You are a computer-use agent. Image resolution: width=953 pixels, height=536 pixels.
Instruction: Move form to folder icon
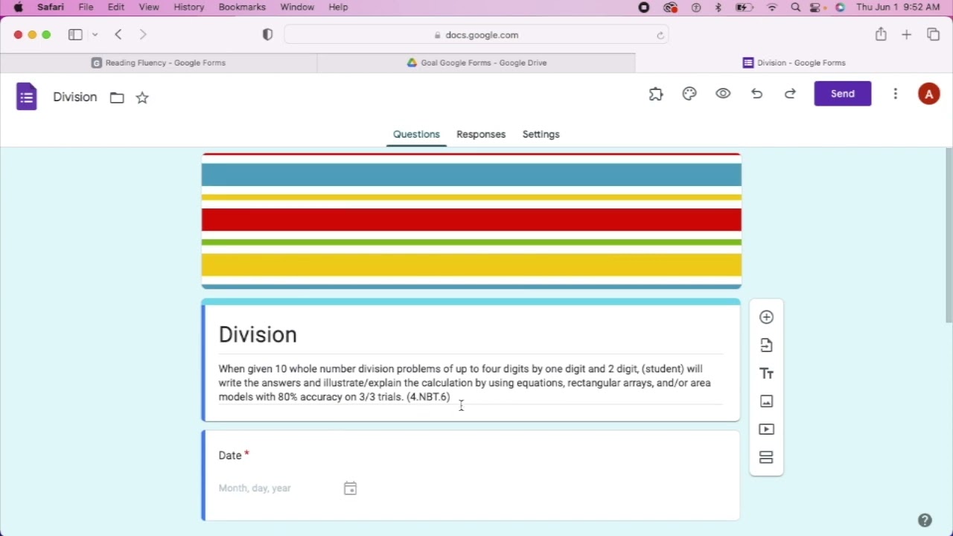117,98
